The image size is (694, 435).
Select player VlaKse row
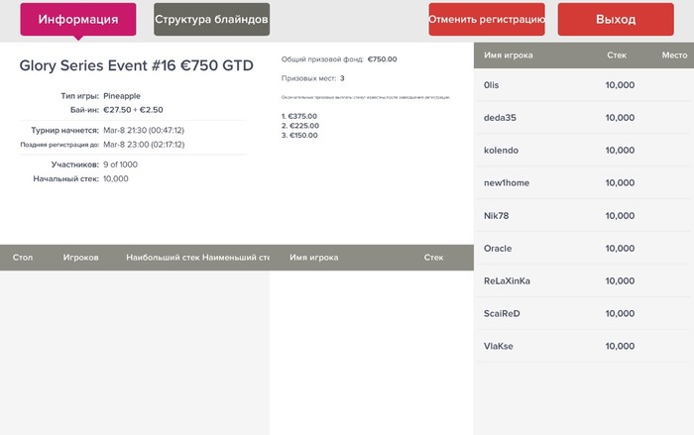pyautogui.click(x=585, y=346)
